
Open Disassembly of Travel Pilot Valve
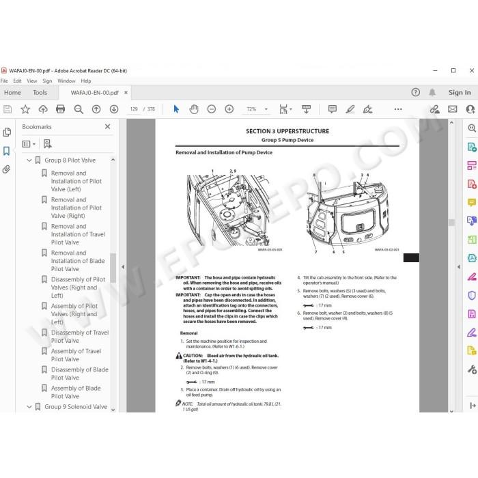(x=80, y=336)
